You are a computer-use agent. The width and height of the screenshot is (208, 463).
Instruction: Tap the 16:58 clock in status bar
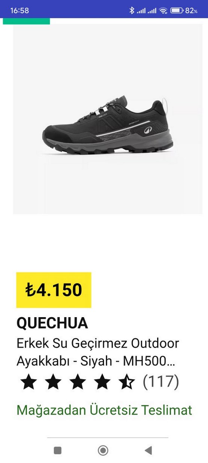tap(19, 10)
